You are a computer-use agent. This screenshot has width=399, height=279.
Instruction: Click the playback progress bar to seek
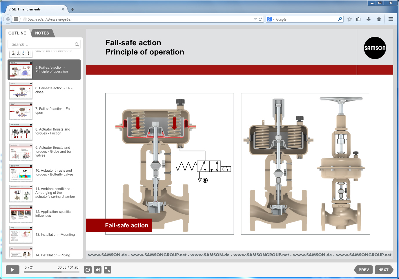click(x=51, y=272)
